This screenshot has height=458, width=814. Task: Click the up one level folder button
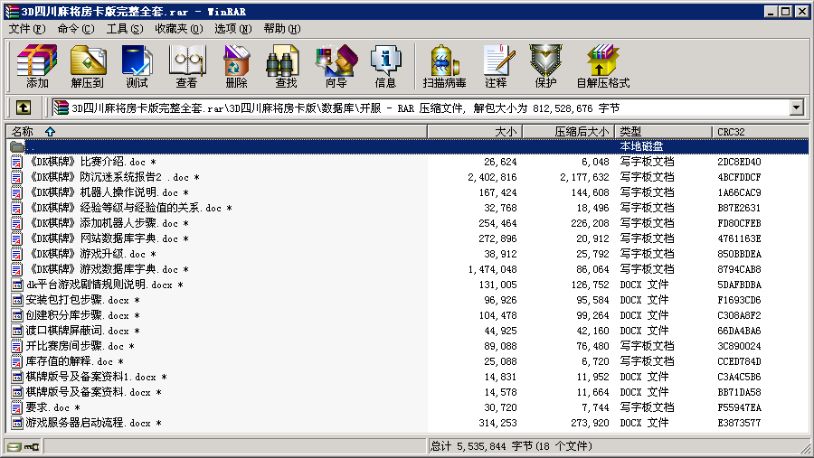tap(24, 107)
